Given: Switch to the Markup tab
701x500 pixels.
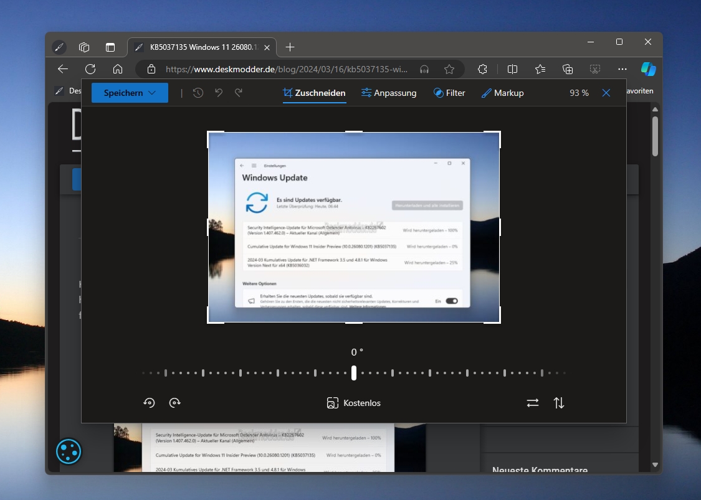Looking at the screenshot, I should 502,93.
